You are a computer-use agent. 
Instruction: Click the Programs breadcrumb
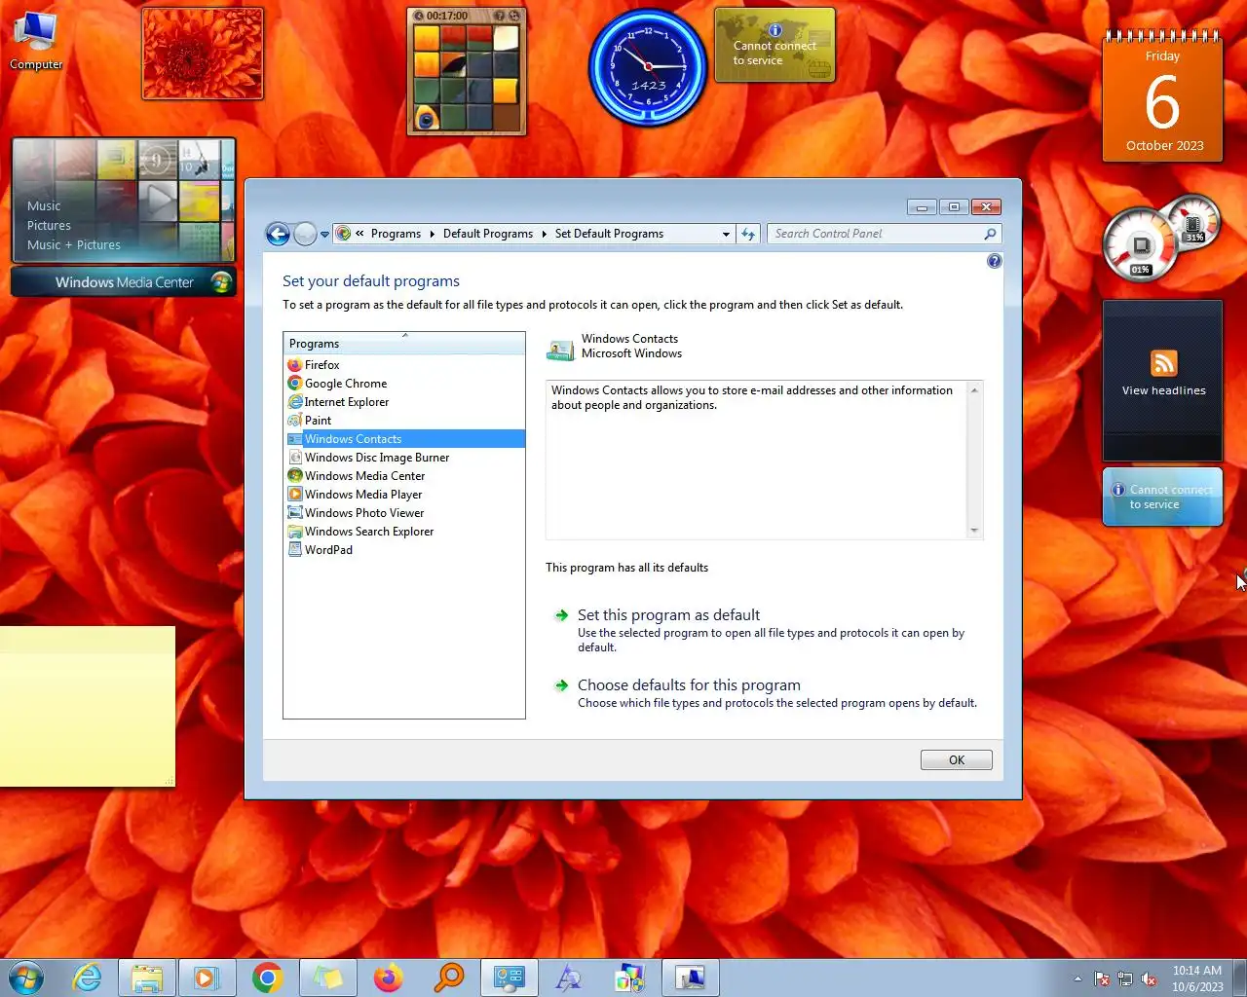click(x=396, y=234)
